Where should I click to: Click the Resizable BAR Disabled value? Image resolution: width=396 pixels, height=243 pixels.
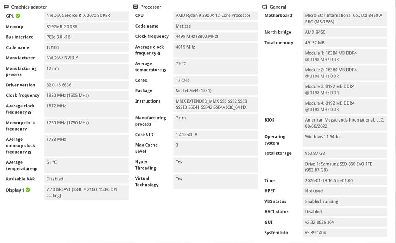pos(86,179)
